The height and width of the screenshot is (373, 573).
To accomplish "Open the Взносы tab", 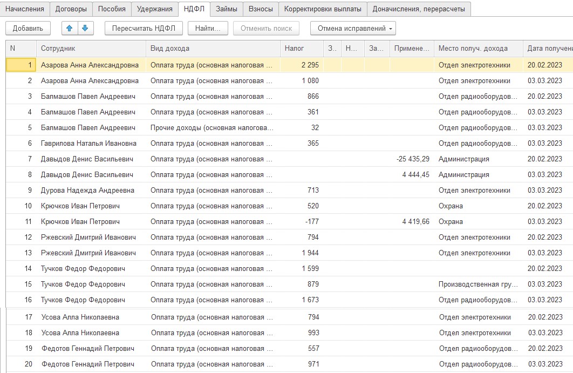I will 261,9.
